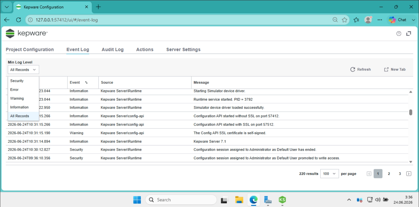Go to the next results page
Screen dimensions: 419x207
click(409, 174)
